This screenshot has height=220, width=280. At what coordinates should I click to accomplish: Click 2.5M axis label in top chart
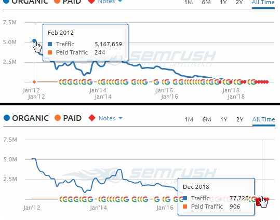click(10, 62)
